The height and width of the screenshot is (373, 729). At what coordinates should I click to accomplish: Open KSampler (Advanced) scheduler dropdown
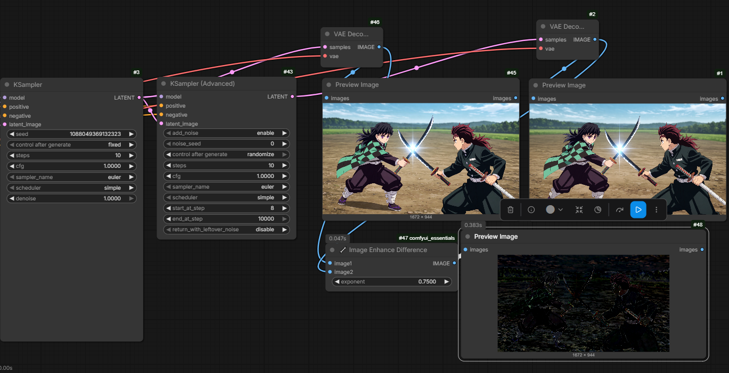pyautogui.click(x=226, y=198)
